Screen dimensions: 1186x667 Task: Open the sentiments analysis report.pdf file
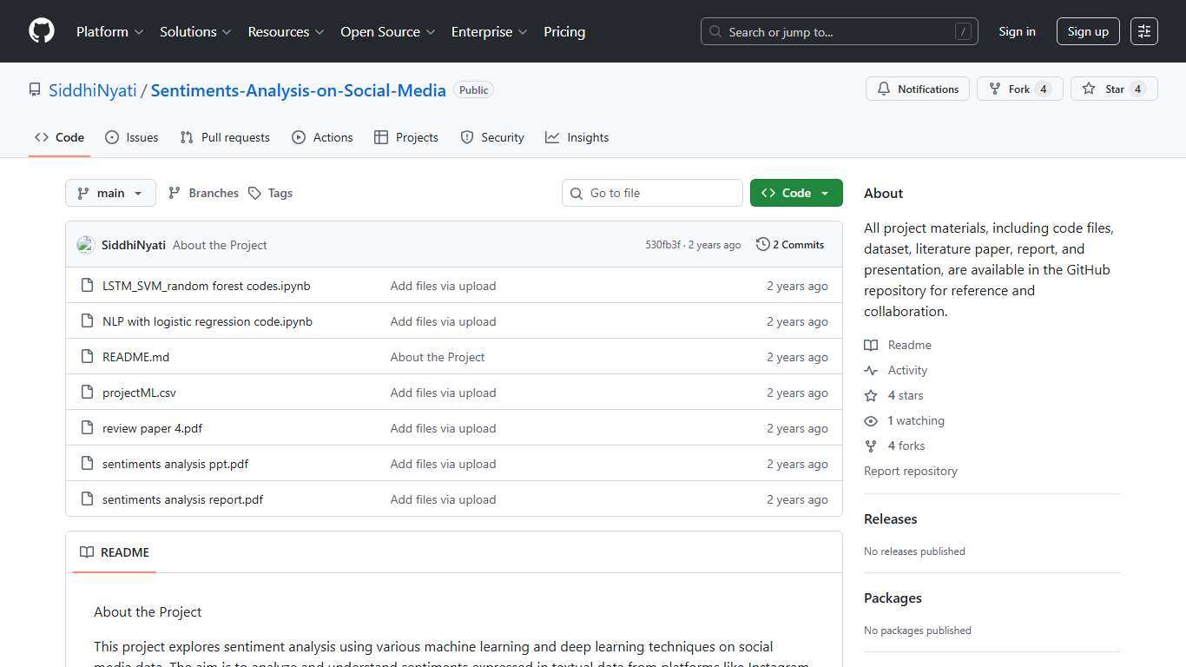tap(182, 499)
